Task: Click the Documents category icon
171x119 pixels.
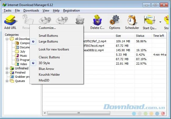Action: 17,47
